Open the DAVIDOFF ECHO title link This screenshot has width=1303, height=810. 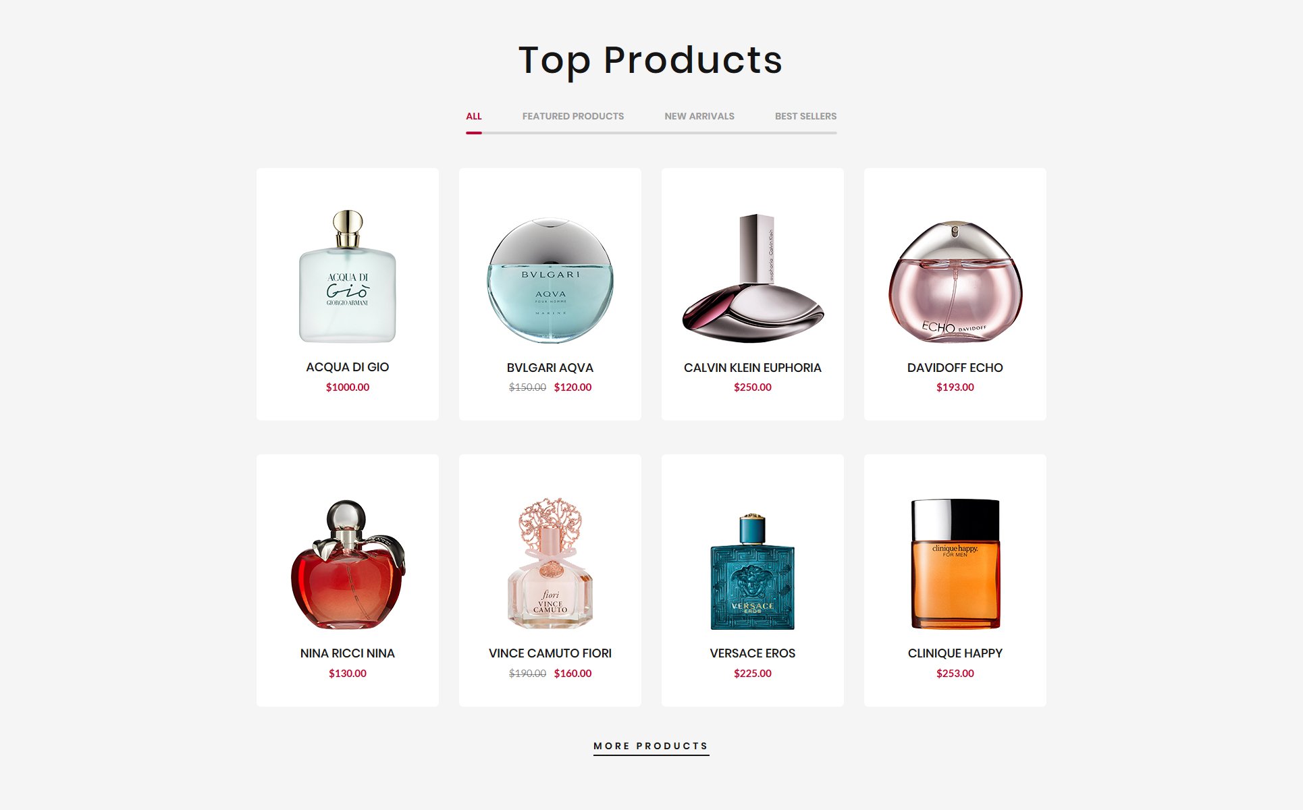(x=955, y=368)
